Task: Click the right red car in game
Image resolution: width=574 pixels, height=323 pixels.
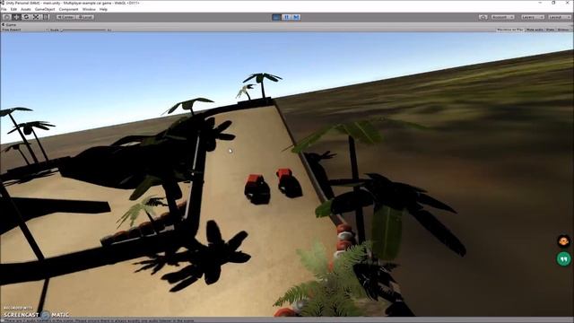Action: pos(289,183)
